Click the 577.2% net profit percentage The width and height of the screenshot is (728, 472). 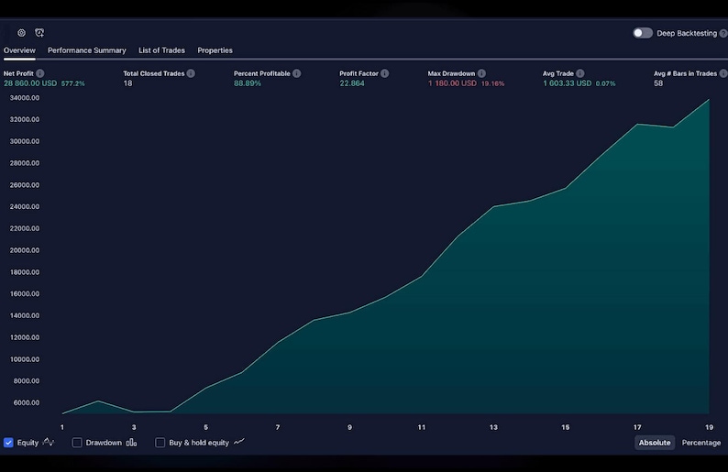pyautogui.click(x=73, y=84)
